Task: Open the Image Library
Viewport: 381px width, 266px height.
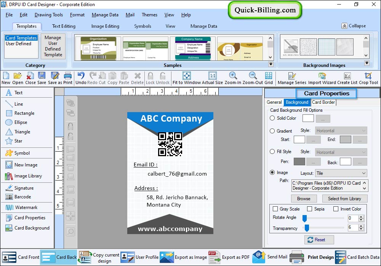Action: (x=24, y=176)
